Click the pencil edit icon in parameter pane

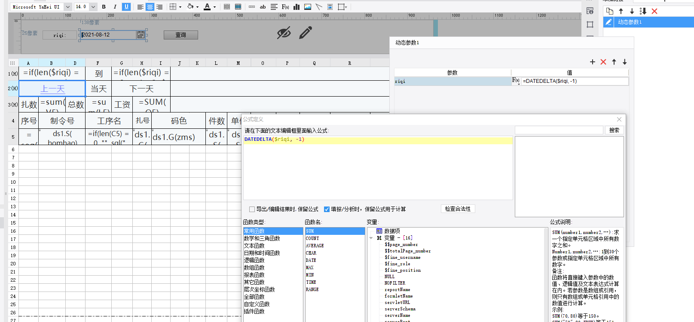tap(306, 33)
